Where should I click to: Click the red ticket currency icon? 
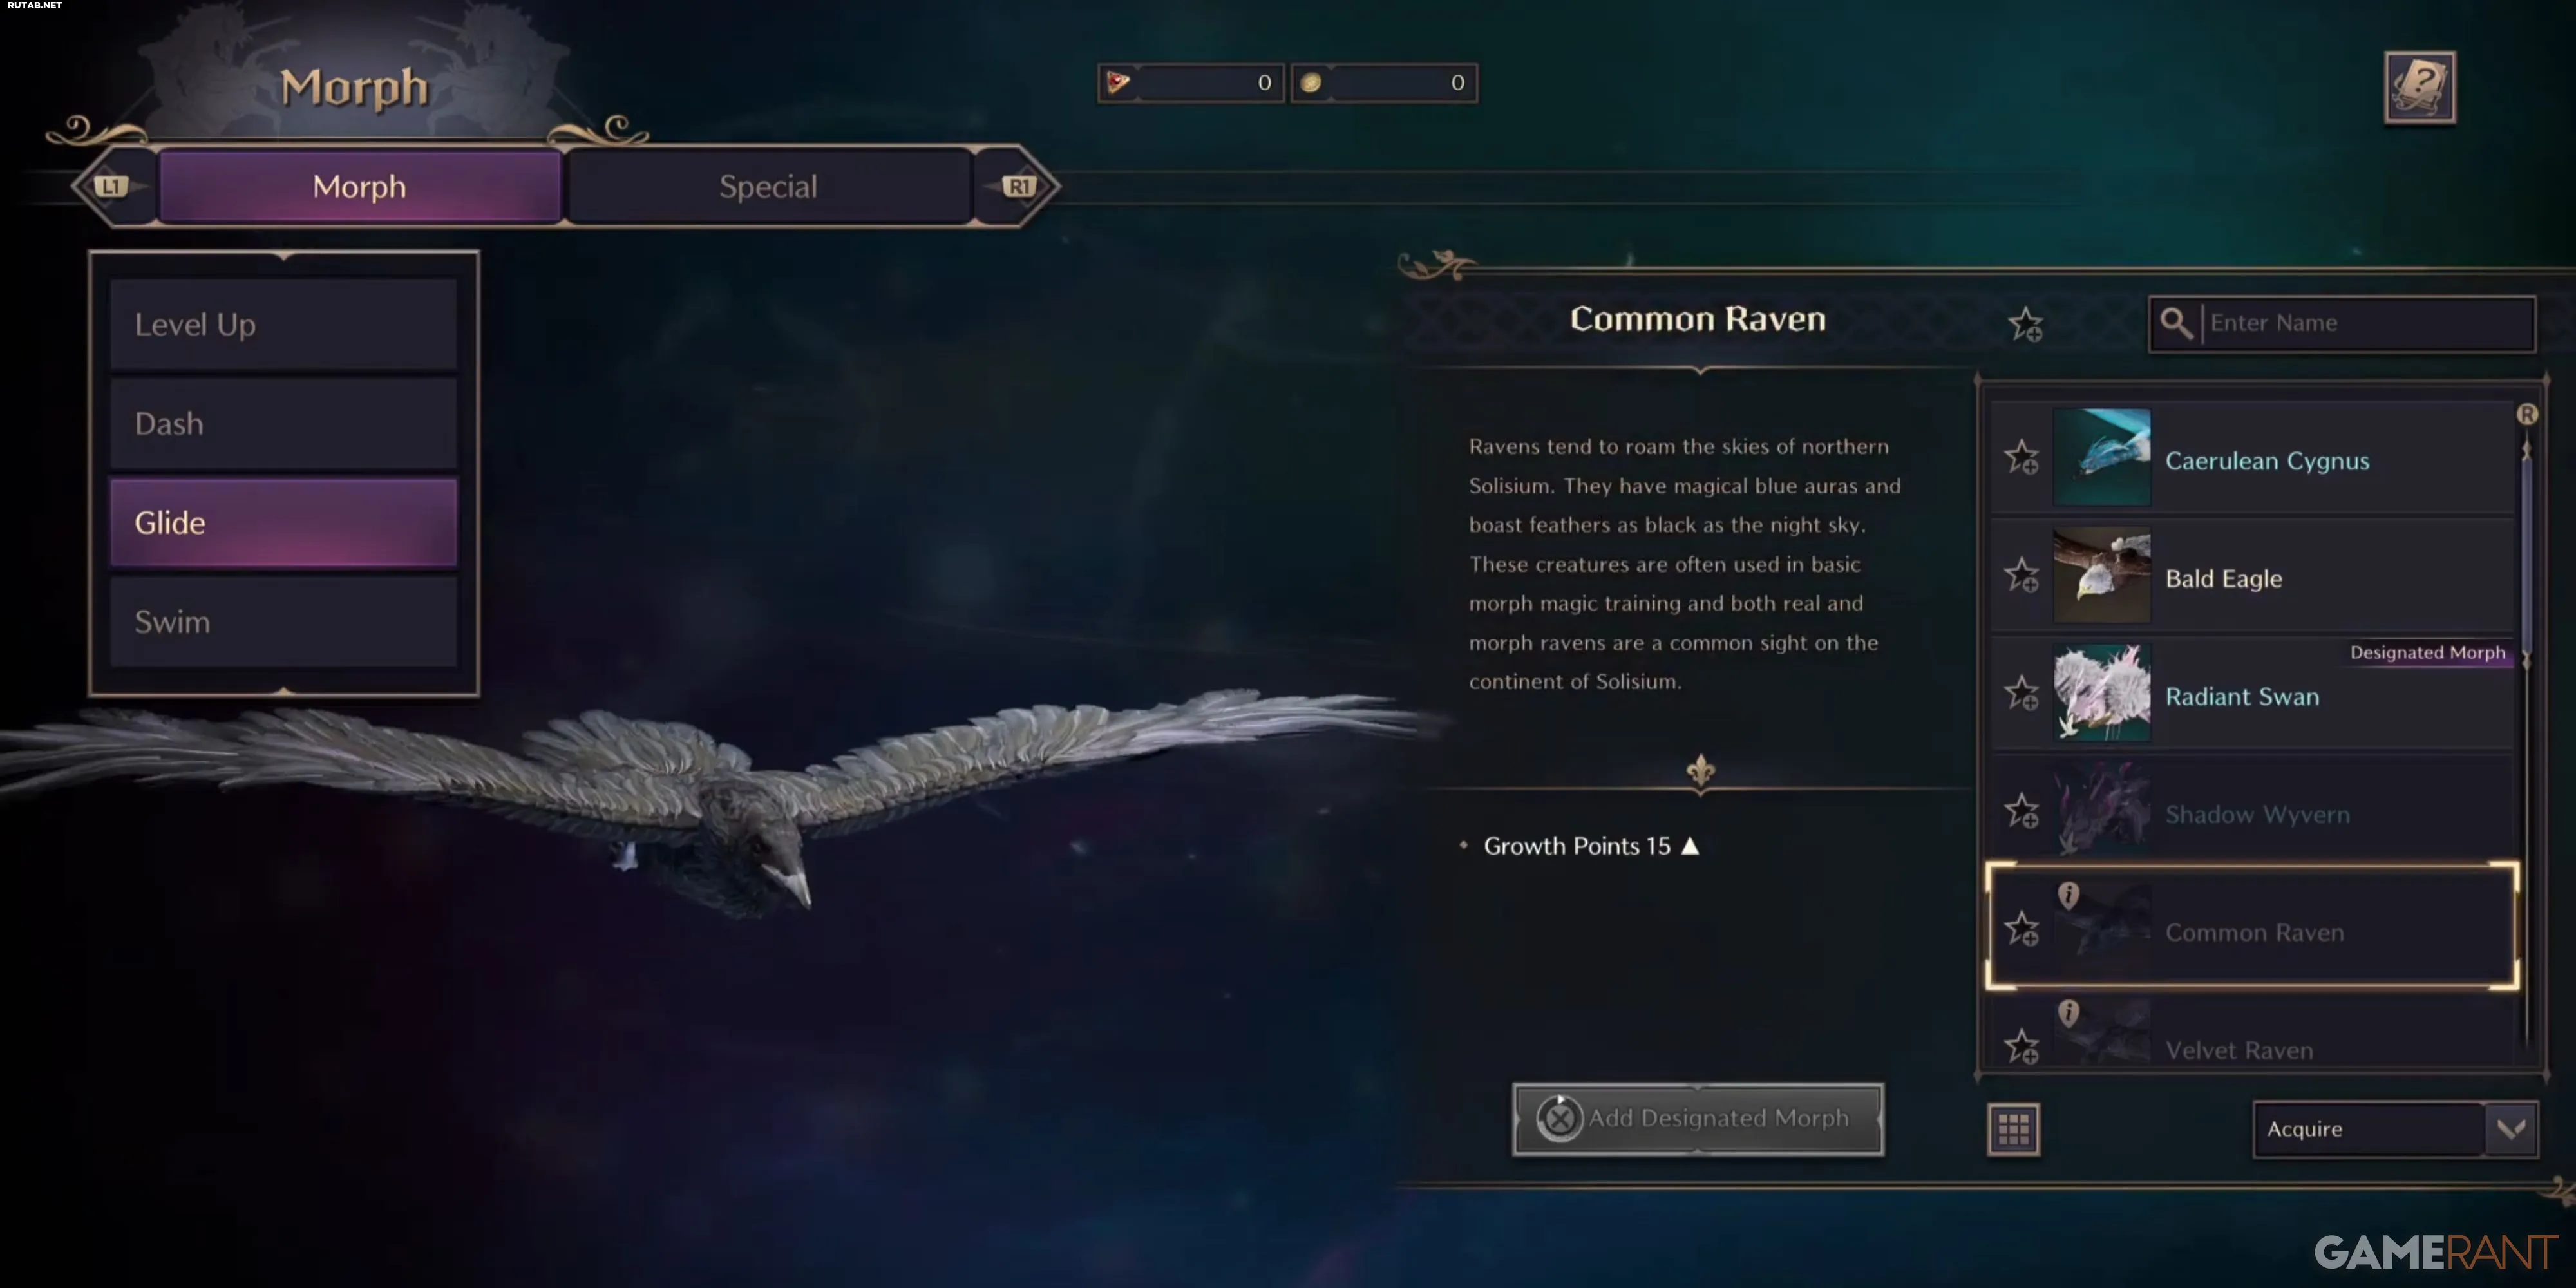click(1118, 82)
